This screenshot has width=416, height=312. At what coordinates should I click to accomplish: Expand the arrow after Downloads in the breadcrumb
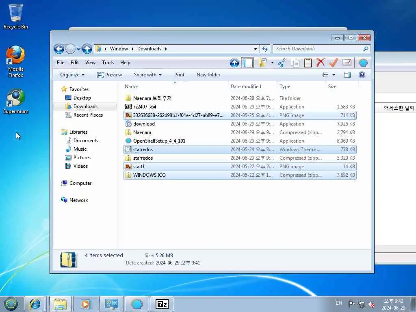click(166, 49)
